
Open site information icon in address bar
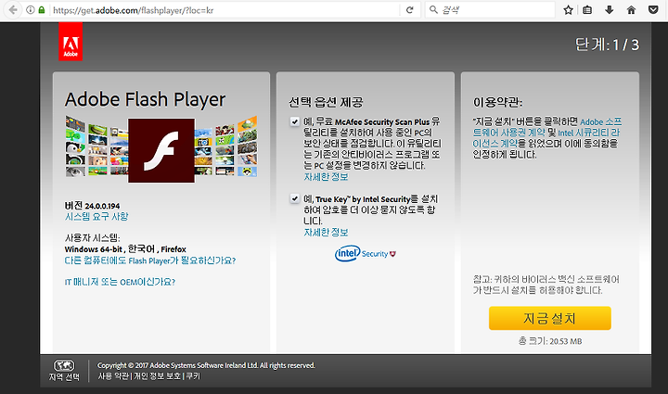[31, 10]
